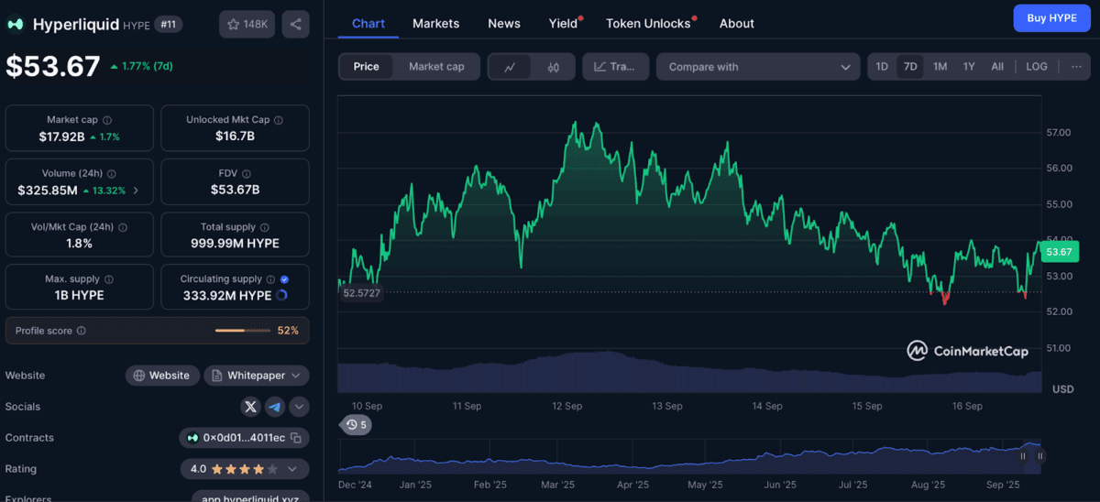Screen dimensions: 1100x502
Task: Open the About tab
Action: 737,23
